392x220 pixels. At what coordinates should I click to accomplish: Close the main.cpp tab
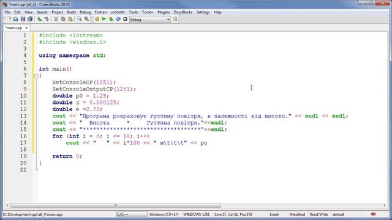pyautogui.click(x=26, y=28)
